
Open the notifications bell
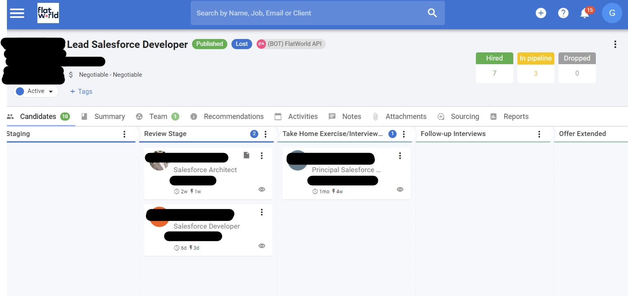584,13
